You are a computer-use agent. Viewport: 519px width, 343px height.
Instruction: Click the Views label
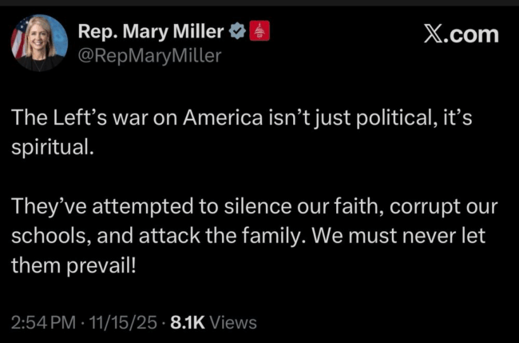(234, 322)
